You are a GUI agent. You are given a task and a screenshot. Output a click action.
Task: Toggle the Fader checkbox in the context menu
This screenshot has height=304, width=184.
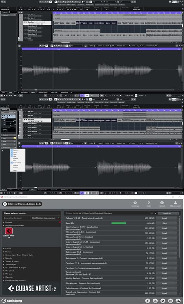(12, 156)
